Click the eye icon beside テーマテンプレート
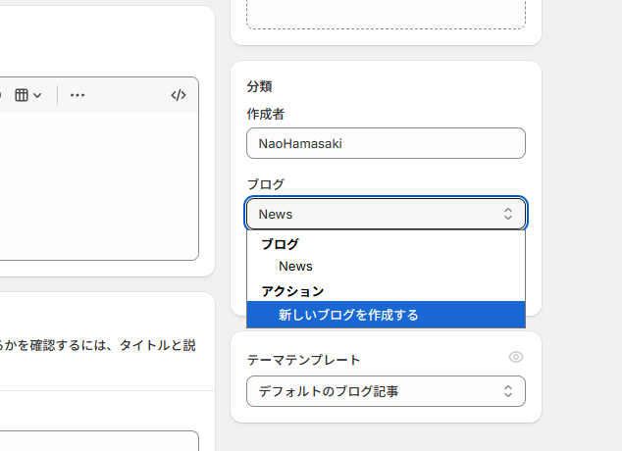 516,357
